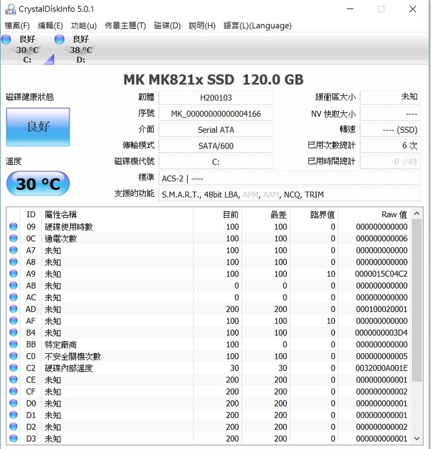Click the rotation rate field ---- (SSD)
The height and width of the screenshot is (449, 431).
coord(390,130)
